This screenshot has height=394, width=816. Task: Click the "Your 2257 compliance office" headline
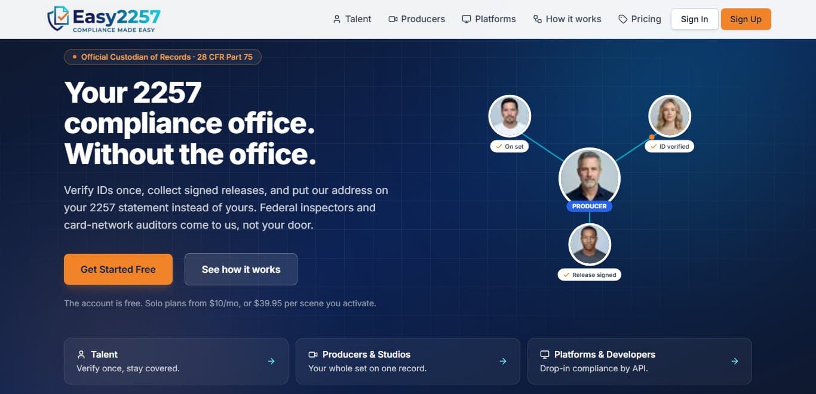(190, 123)
